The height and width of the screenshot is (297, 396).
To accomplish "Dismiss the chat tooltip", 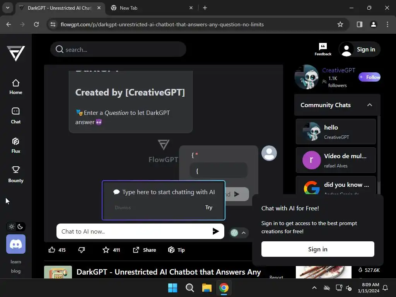I will [x=123, y=208].
